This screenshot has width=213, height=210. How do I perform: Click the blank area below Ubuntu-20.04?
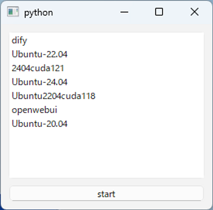pos(106,154)
